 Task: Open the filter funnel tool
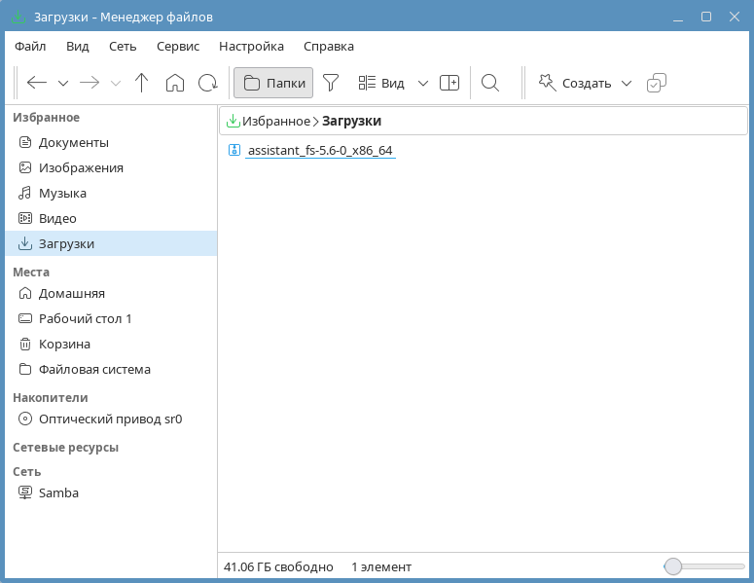[x=331, y=84]
